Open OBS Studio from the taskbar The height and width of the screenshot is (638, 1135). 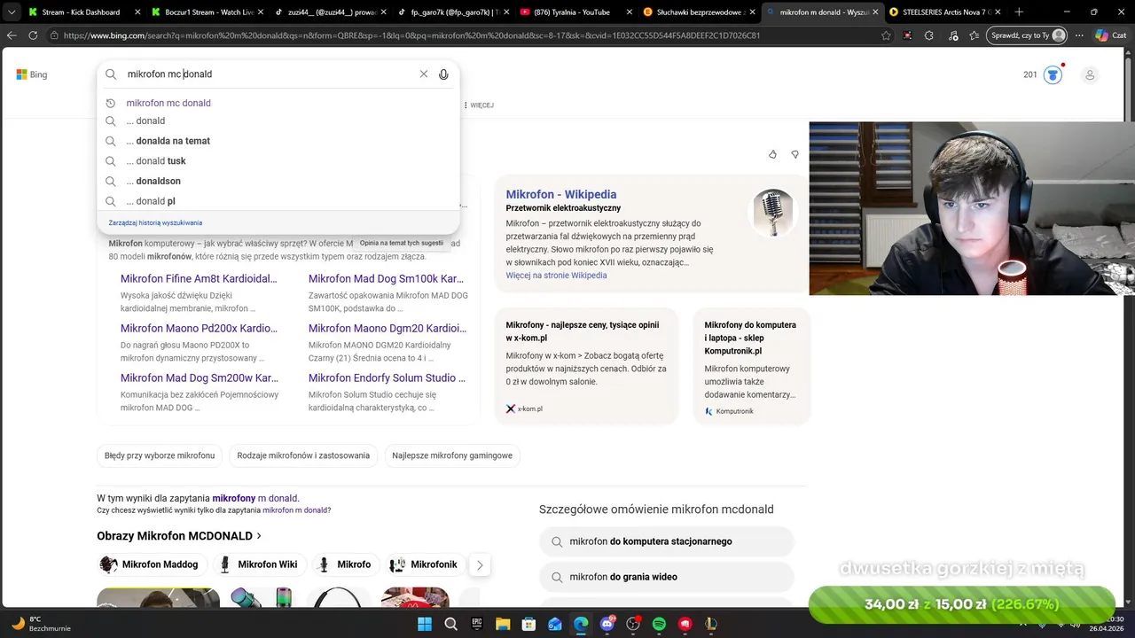[633, 624]
